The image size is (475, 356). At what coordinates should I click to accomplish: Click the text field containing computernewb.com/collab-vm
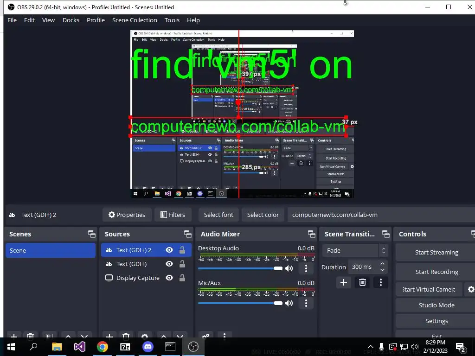(x=381, y=215)
